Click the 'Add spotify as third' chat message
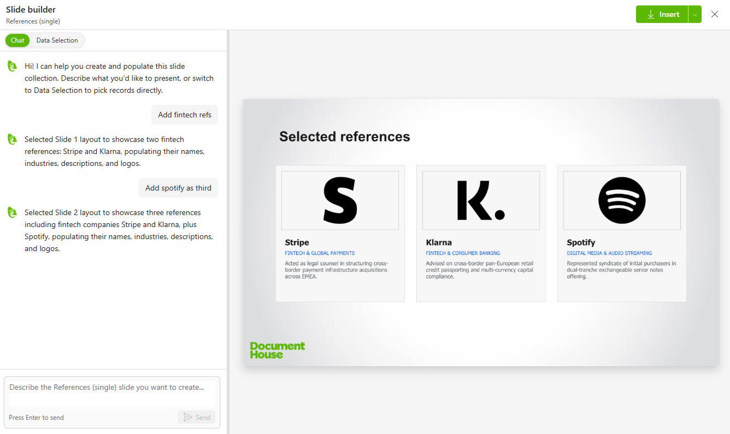Screen dimensions: 730x434 click(x=178, y=188)
